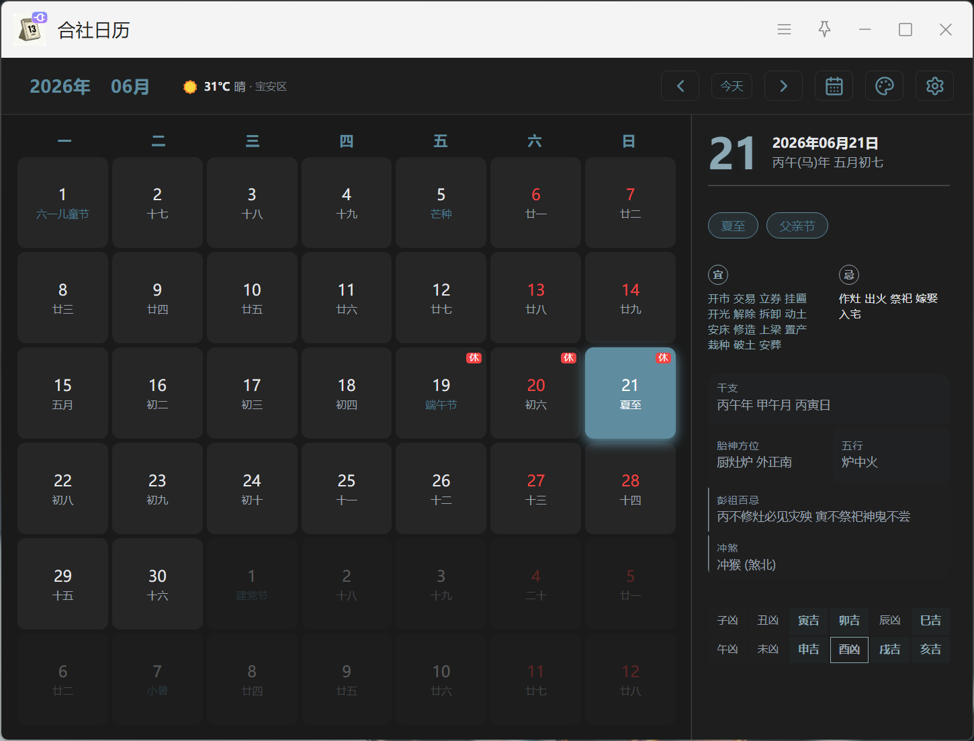The width and height of the screenshot is (974, 741).
Task: Click 丙午(马)年 五月初七 lunar date
Action: pyautogui.click(x=828, y=163)
